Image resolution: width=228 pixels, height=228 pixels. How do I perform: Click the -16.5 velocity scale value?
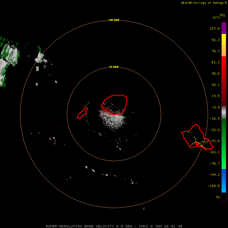215,119
